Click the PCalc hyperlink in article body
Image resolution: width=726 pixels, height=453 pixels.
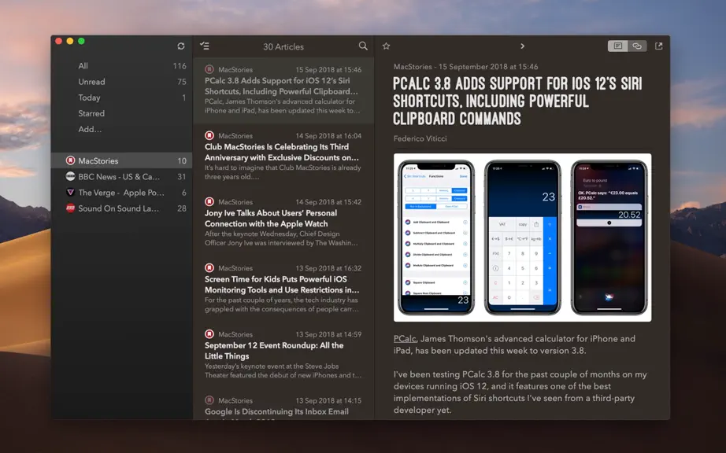[405, 339]
